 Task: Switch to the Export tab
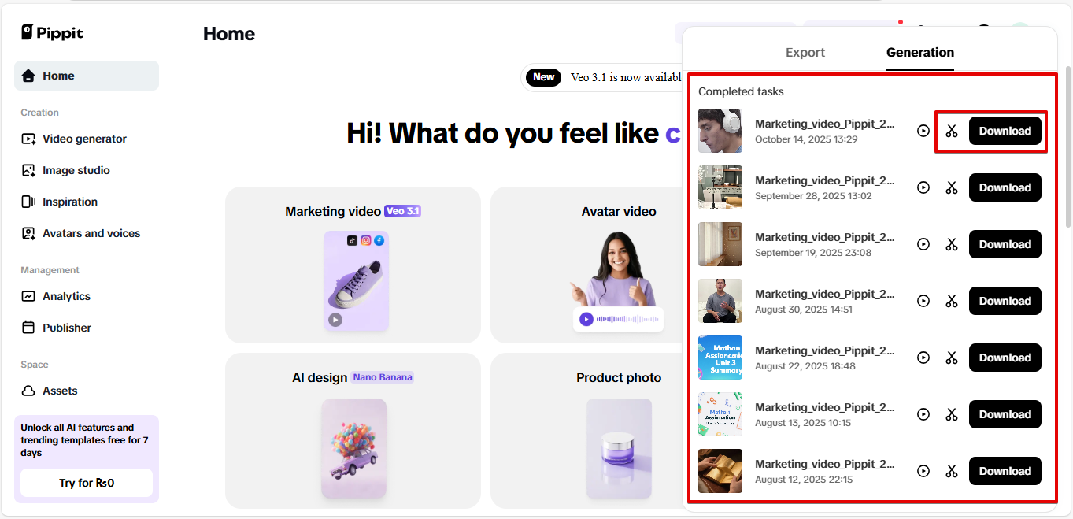tap(805, 53)
